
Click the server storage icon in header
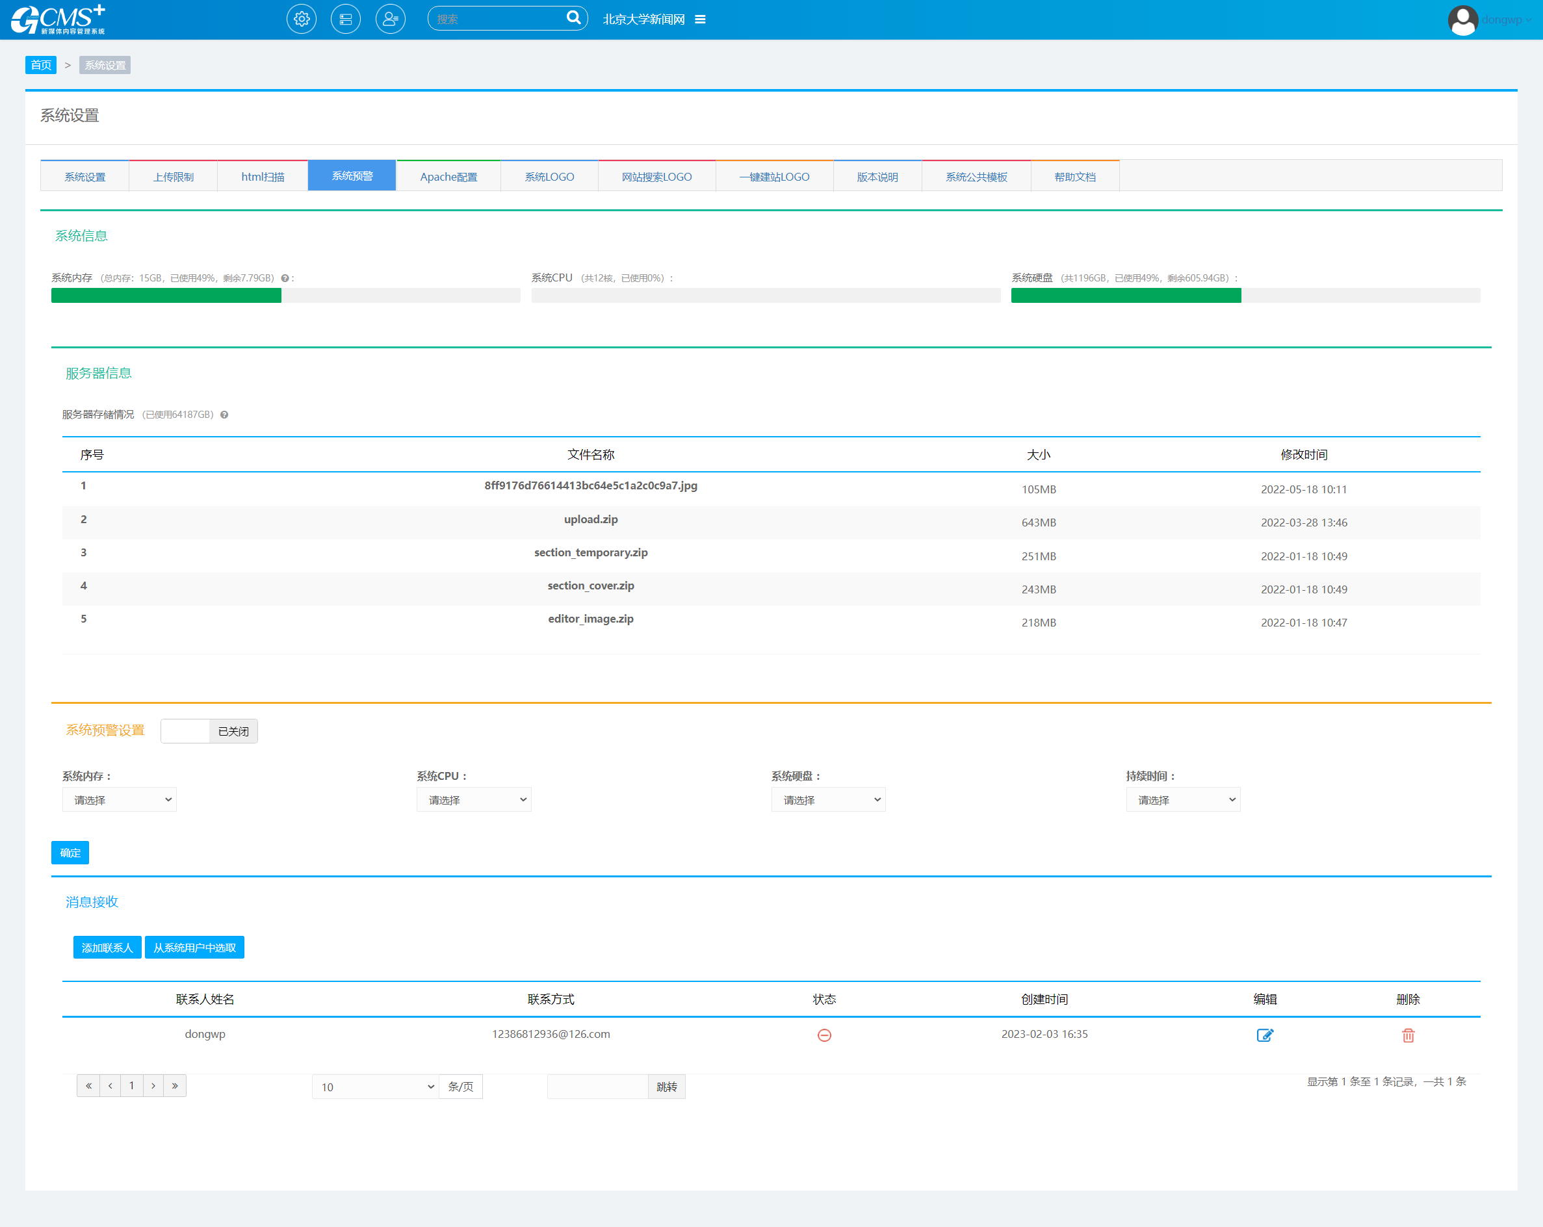click(x=346, y=19)
